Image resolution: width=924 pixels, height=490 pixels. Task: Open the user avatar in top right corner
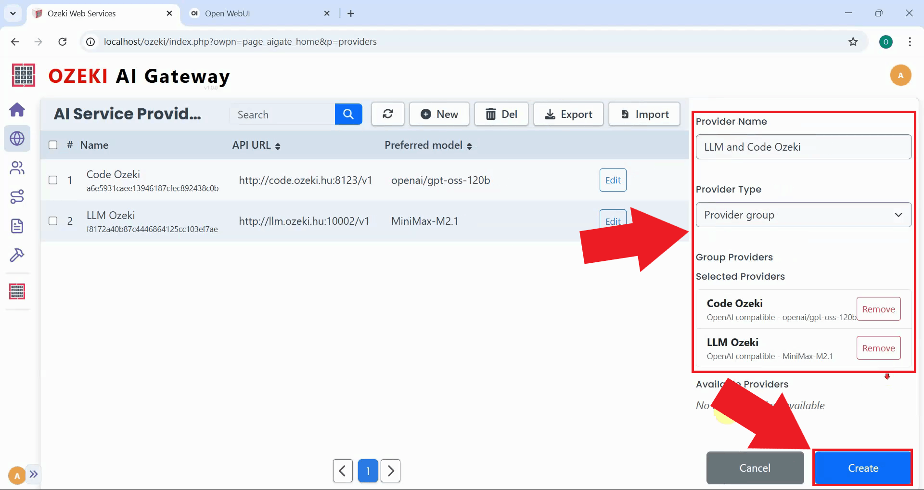coord(901,75)
